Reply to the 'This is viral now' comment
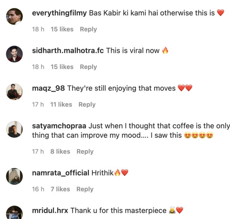Viewport: 230px width, 219px height. coord(88,67)
